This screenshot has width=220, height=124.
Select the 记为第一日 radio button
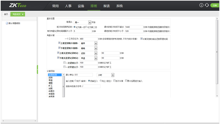[x=75, y=27]
